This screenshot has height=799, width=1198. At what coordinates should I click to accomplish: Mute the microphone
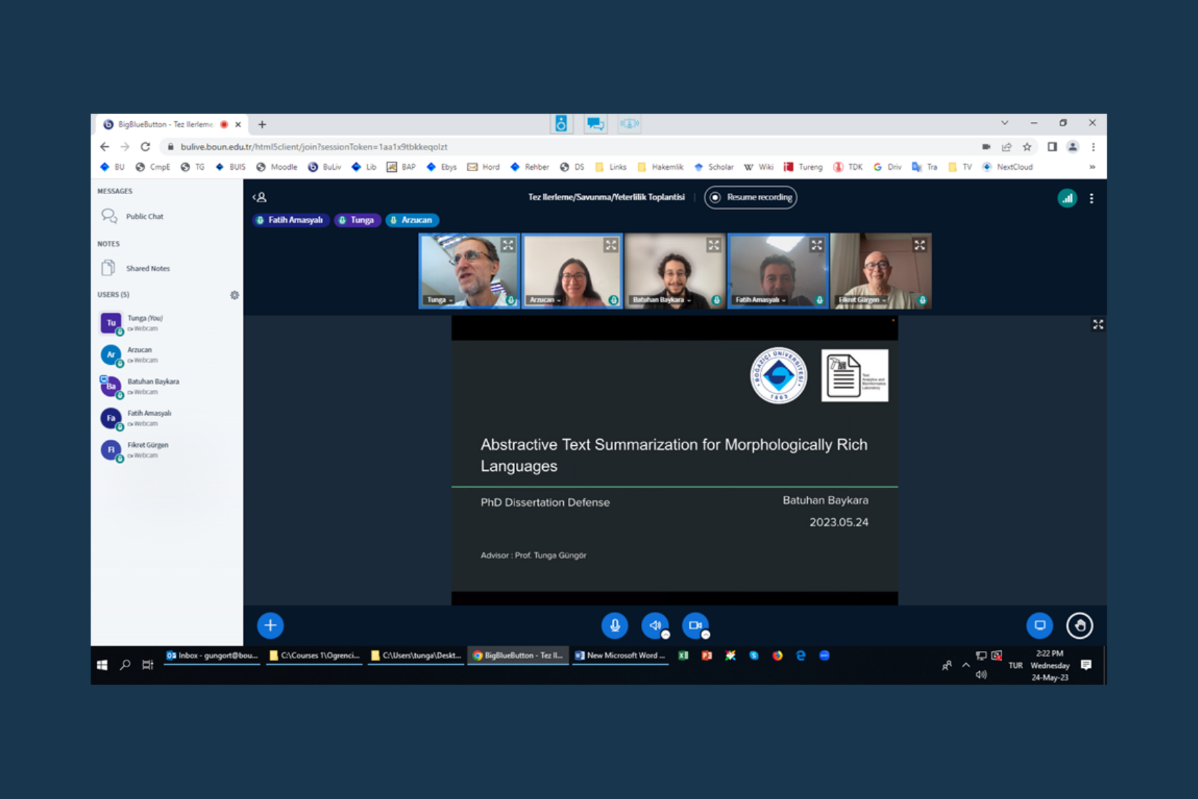click(x=614, y=625)
